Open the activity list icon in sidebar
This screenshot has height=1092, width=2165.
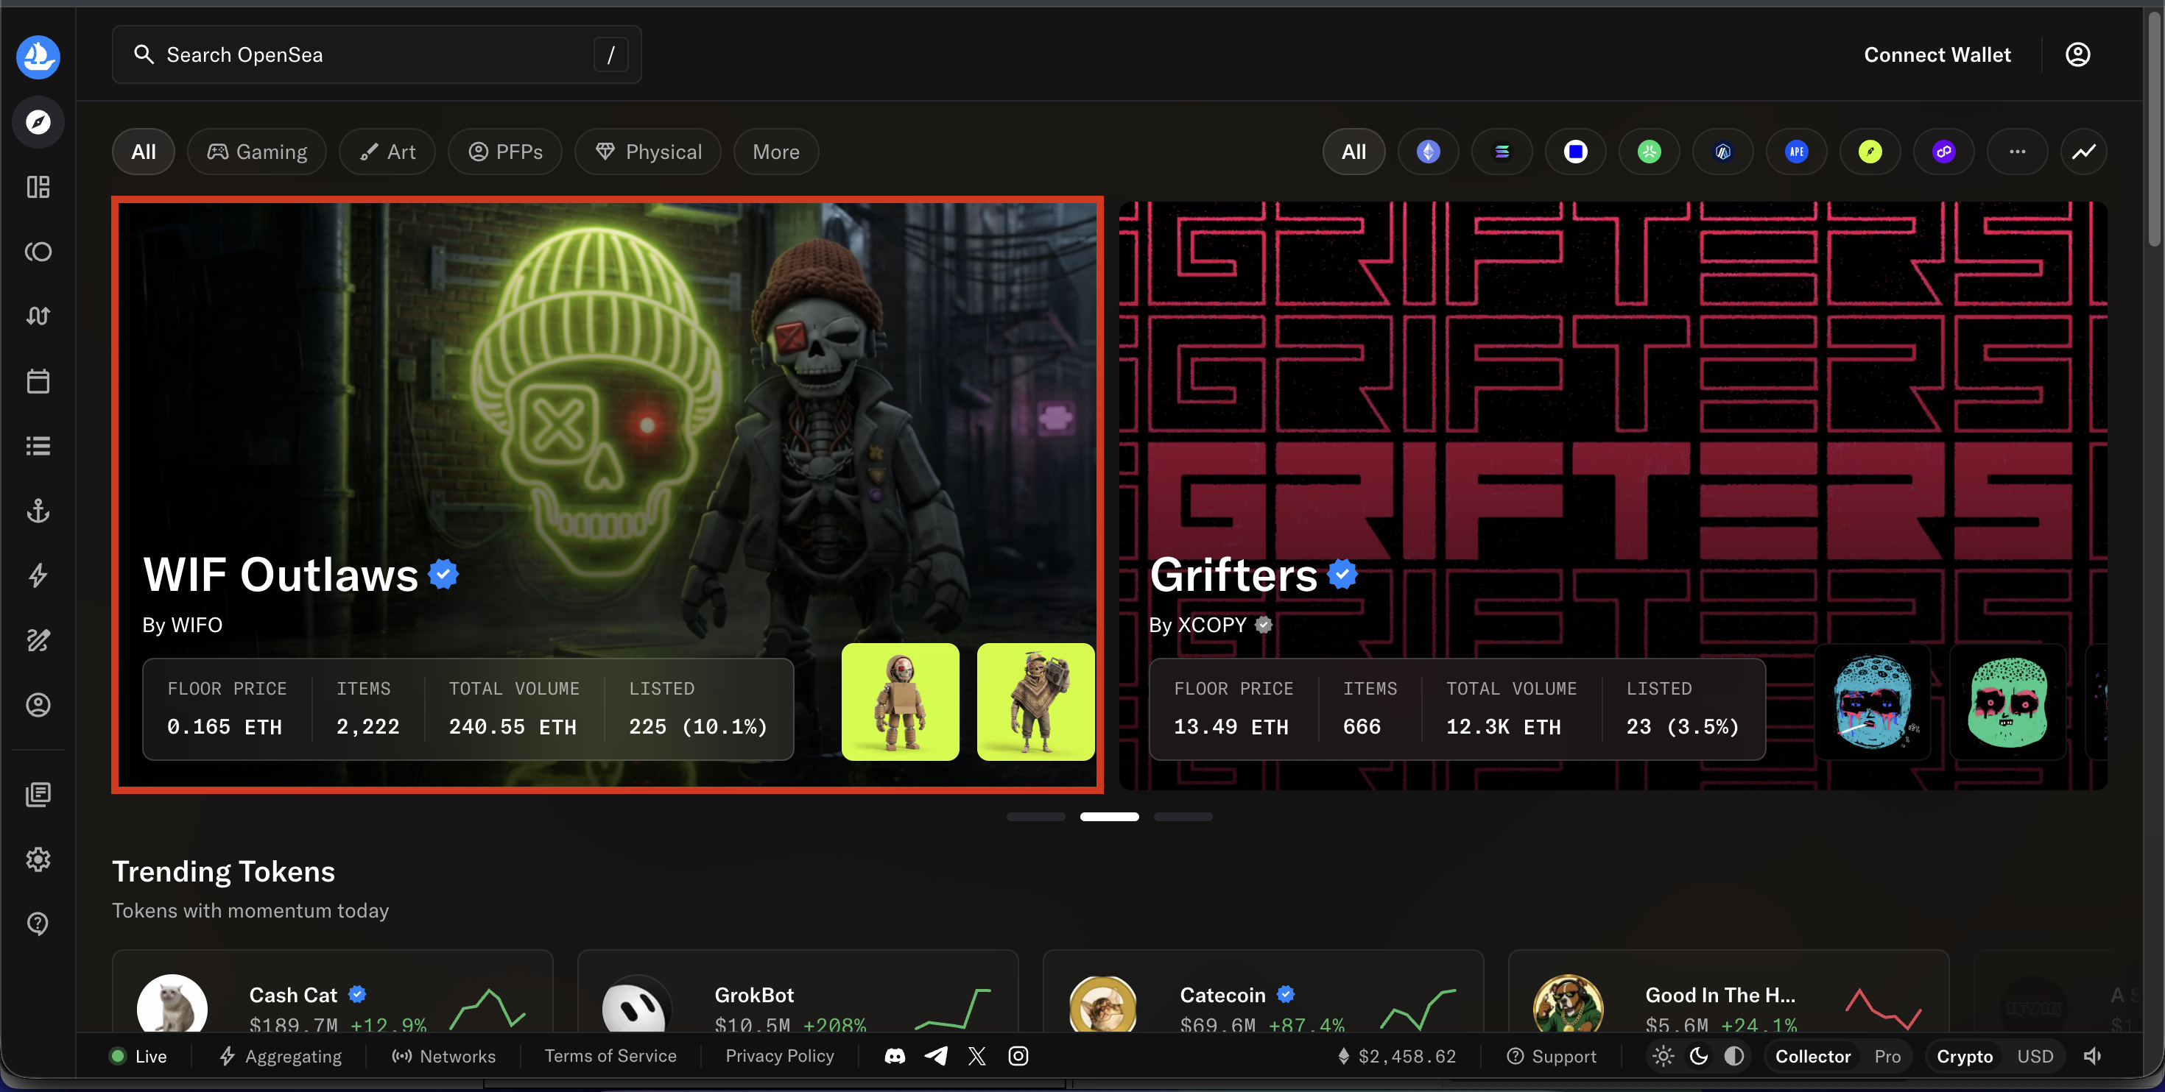38,445
